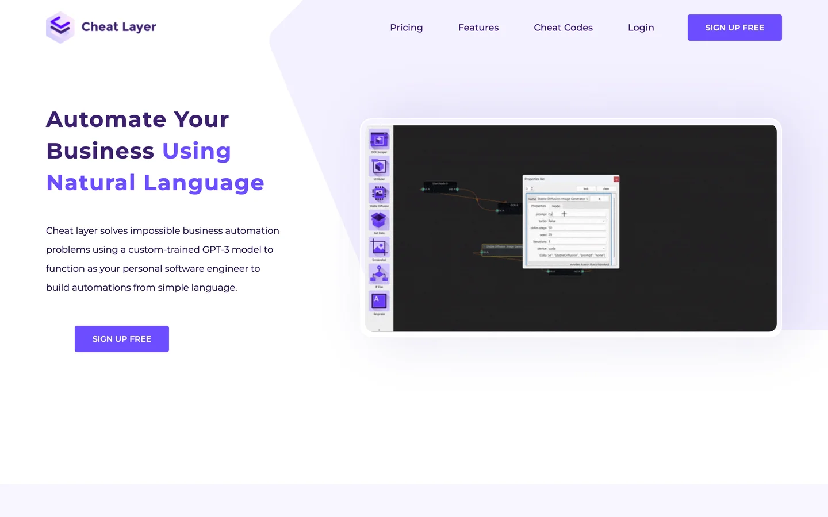Open the Pricing page
This screenshot has width=828, height=517.
(407, 28)
